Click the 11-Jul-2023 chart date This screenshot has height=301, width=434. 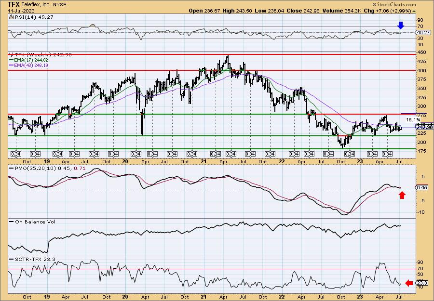[21, 11]
